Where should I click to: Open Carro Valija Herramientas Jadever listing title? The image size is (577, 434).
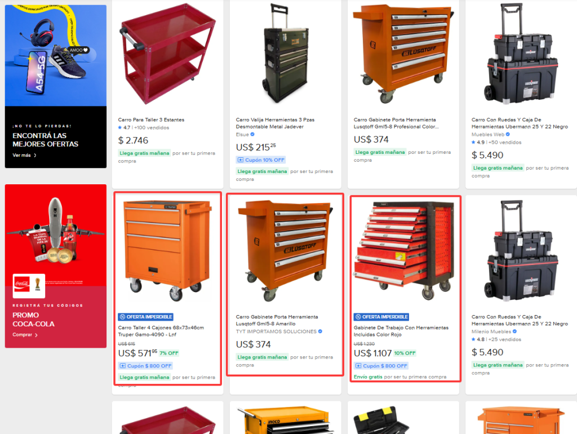point(275,123)
